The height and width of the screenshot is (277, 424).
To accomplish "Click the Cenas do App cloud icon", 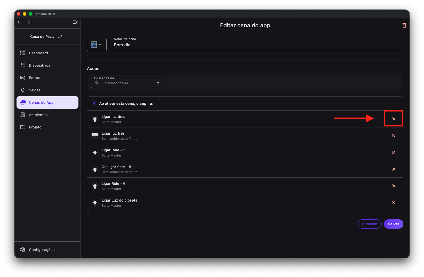I will pyautogui.click(x=23, y=102).
